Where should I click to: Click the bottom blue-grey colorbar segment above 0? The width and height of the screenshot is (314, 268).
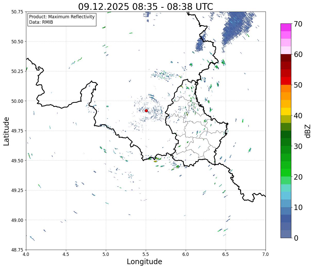point(286,234)
